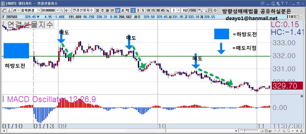The width and height of the screenshot is (306, 134).
Task: Click the bottom trend line drawing icon
Action: 279,131
